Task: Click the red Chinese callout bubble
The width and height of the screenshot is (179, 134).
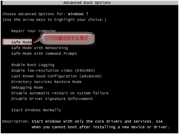Action: [67, 38]
